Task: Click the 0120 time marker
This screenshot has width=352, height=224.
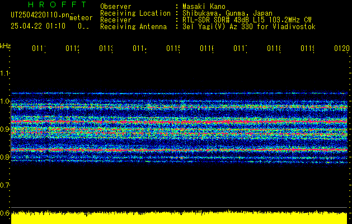Action: [342, 48]
